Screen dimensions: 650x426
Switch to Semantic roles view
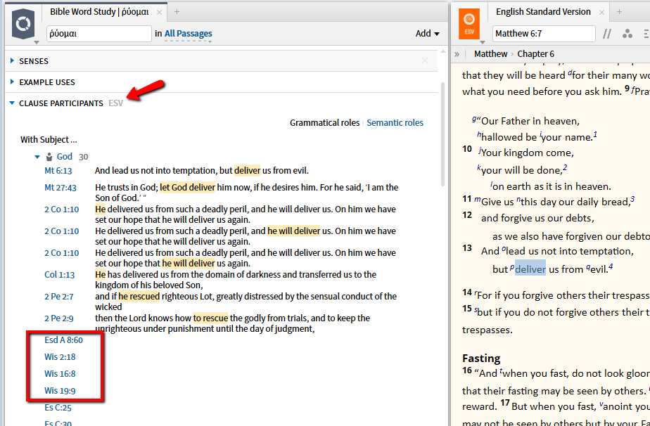(x=395, y=122)
